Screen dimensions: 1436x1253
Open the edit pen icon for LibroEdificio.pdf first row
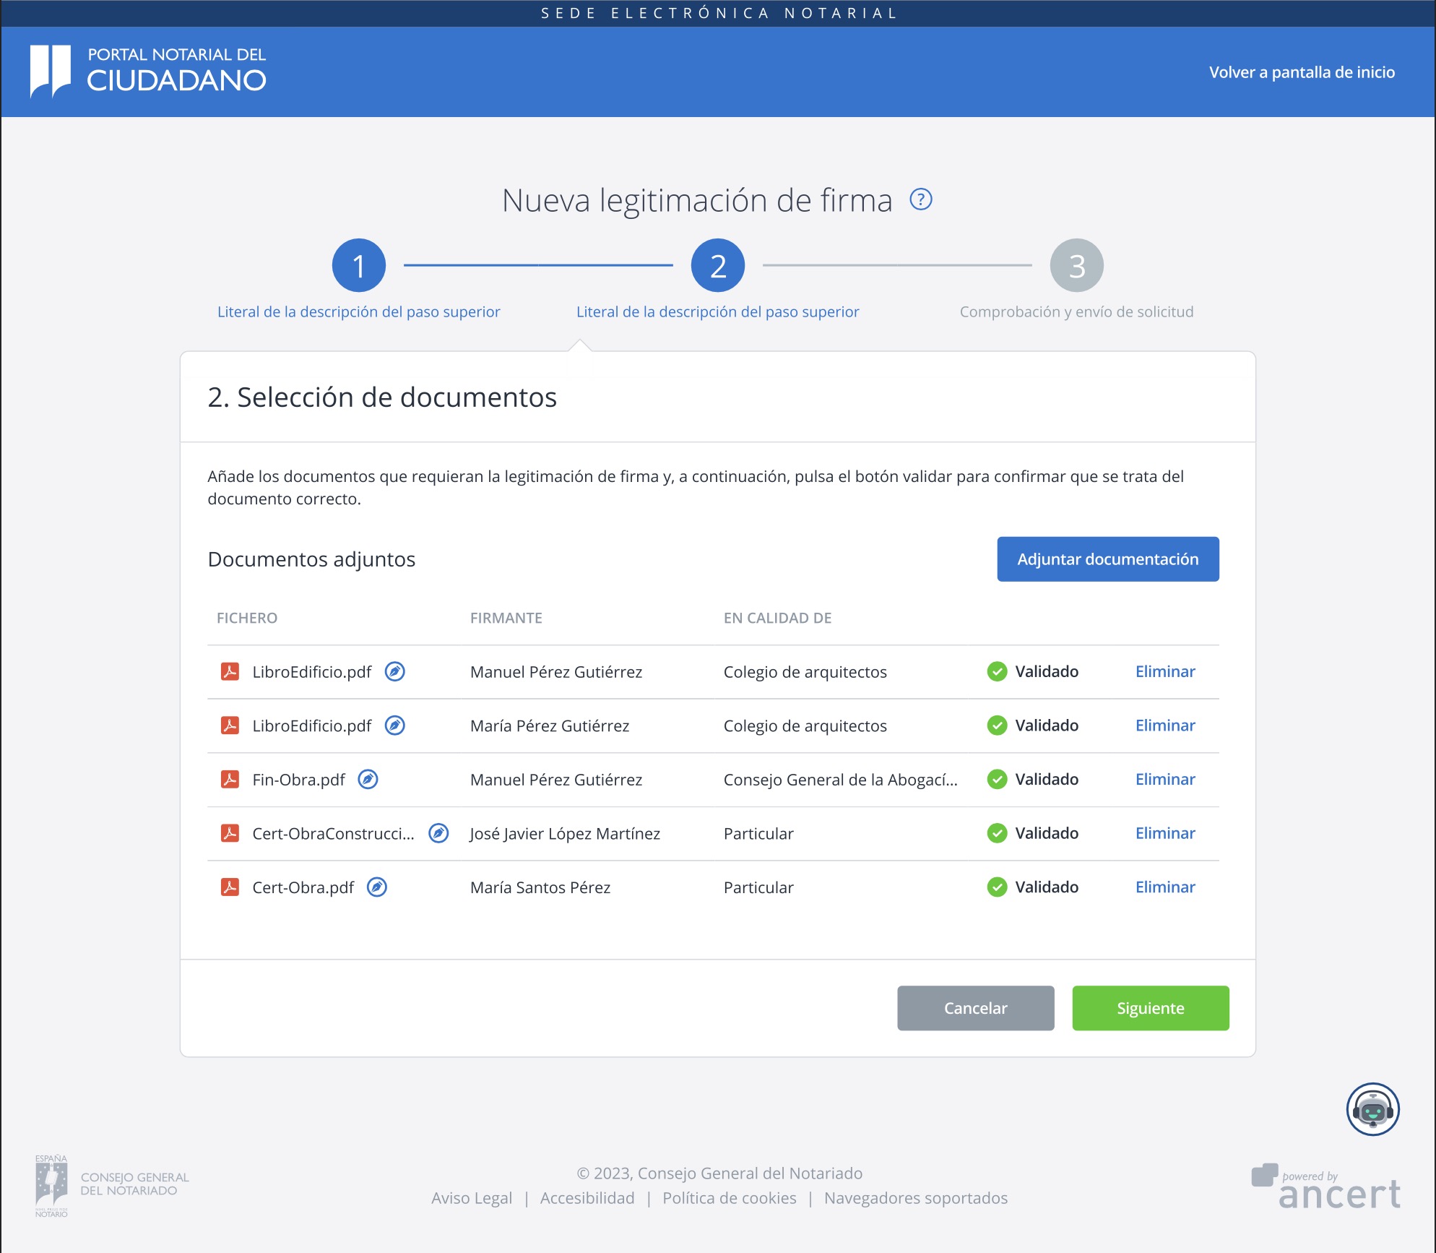tap(394, 671)
